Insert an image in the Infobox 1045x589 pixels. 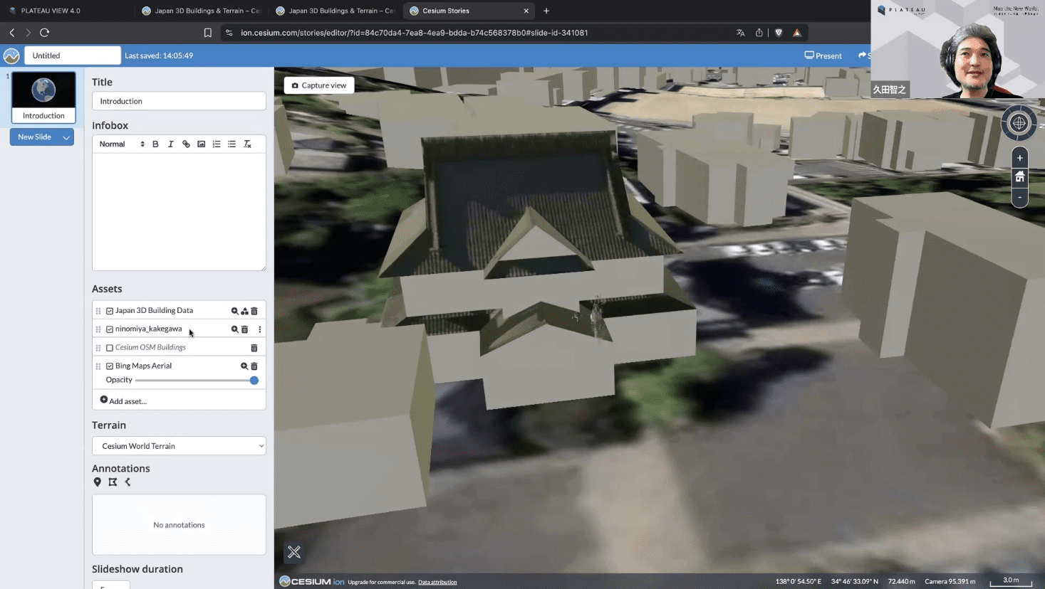202,144
